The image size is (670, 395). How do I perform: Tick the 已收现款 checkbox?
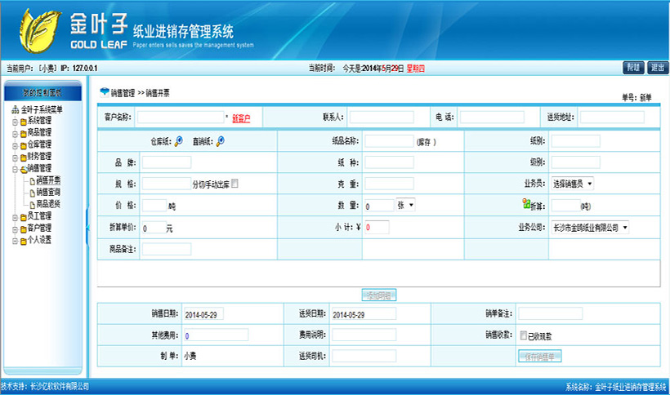[523, 335]
